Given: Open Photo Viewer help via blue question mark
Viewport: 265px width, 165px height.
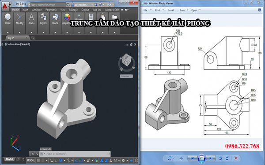Looking at the screenshot, I should [x=260, y=10].
